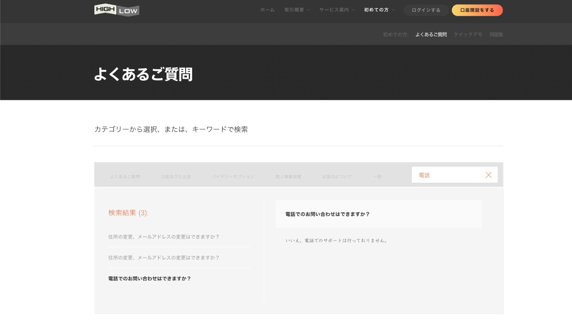Select the 個人情報保護 category tab

[x=288, y=177]
